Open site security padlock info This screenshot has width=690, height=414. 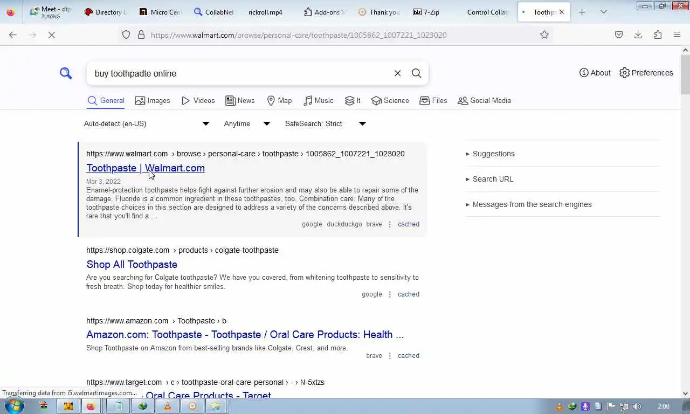[x=141, y=35]
